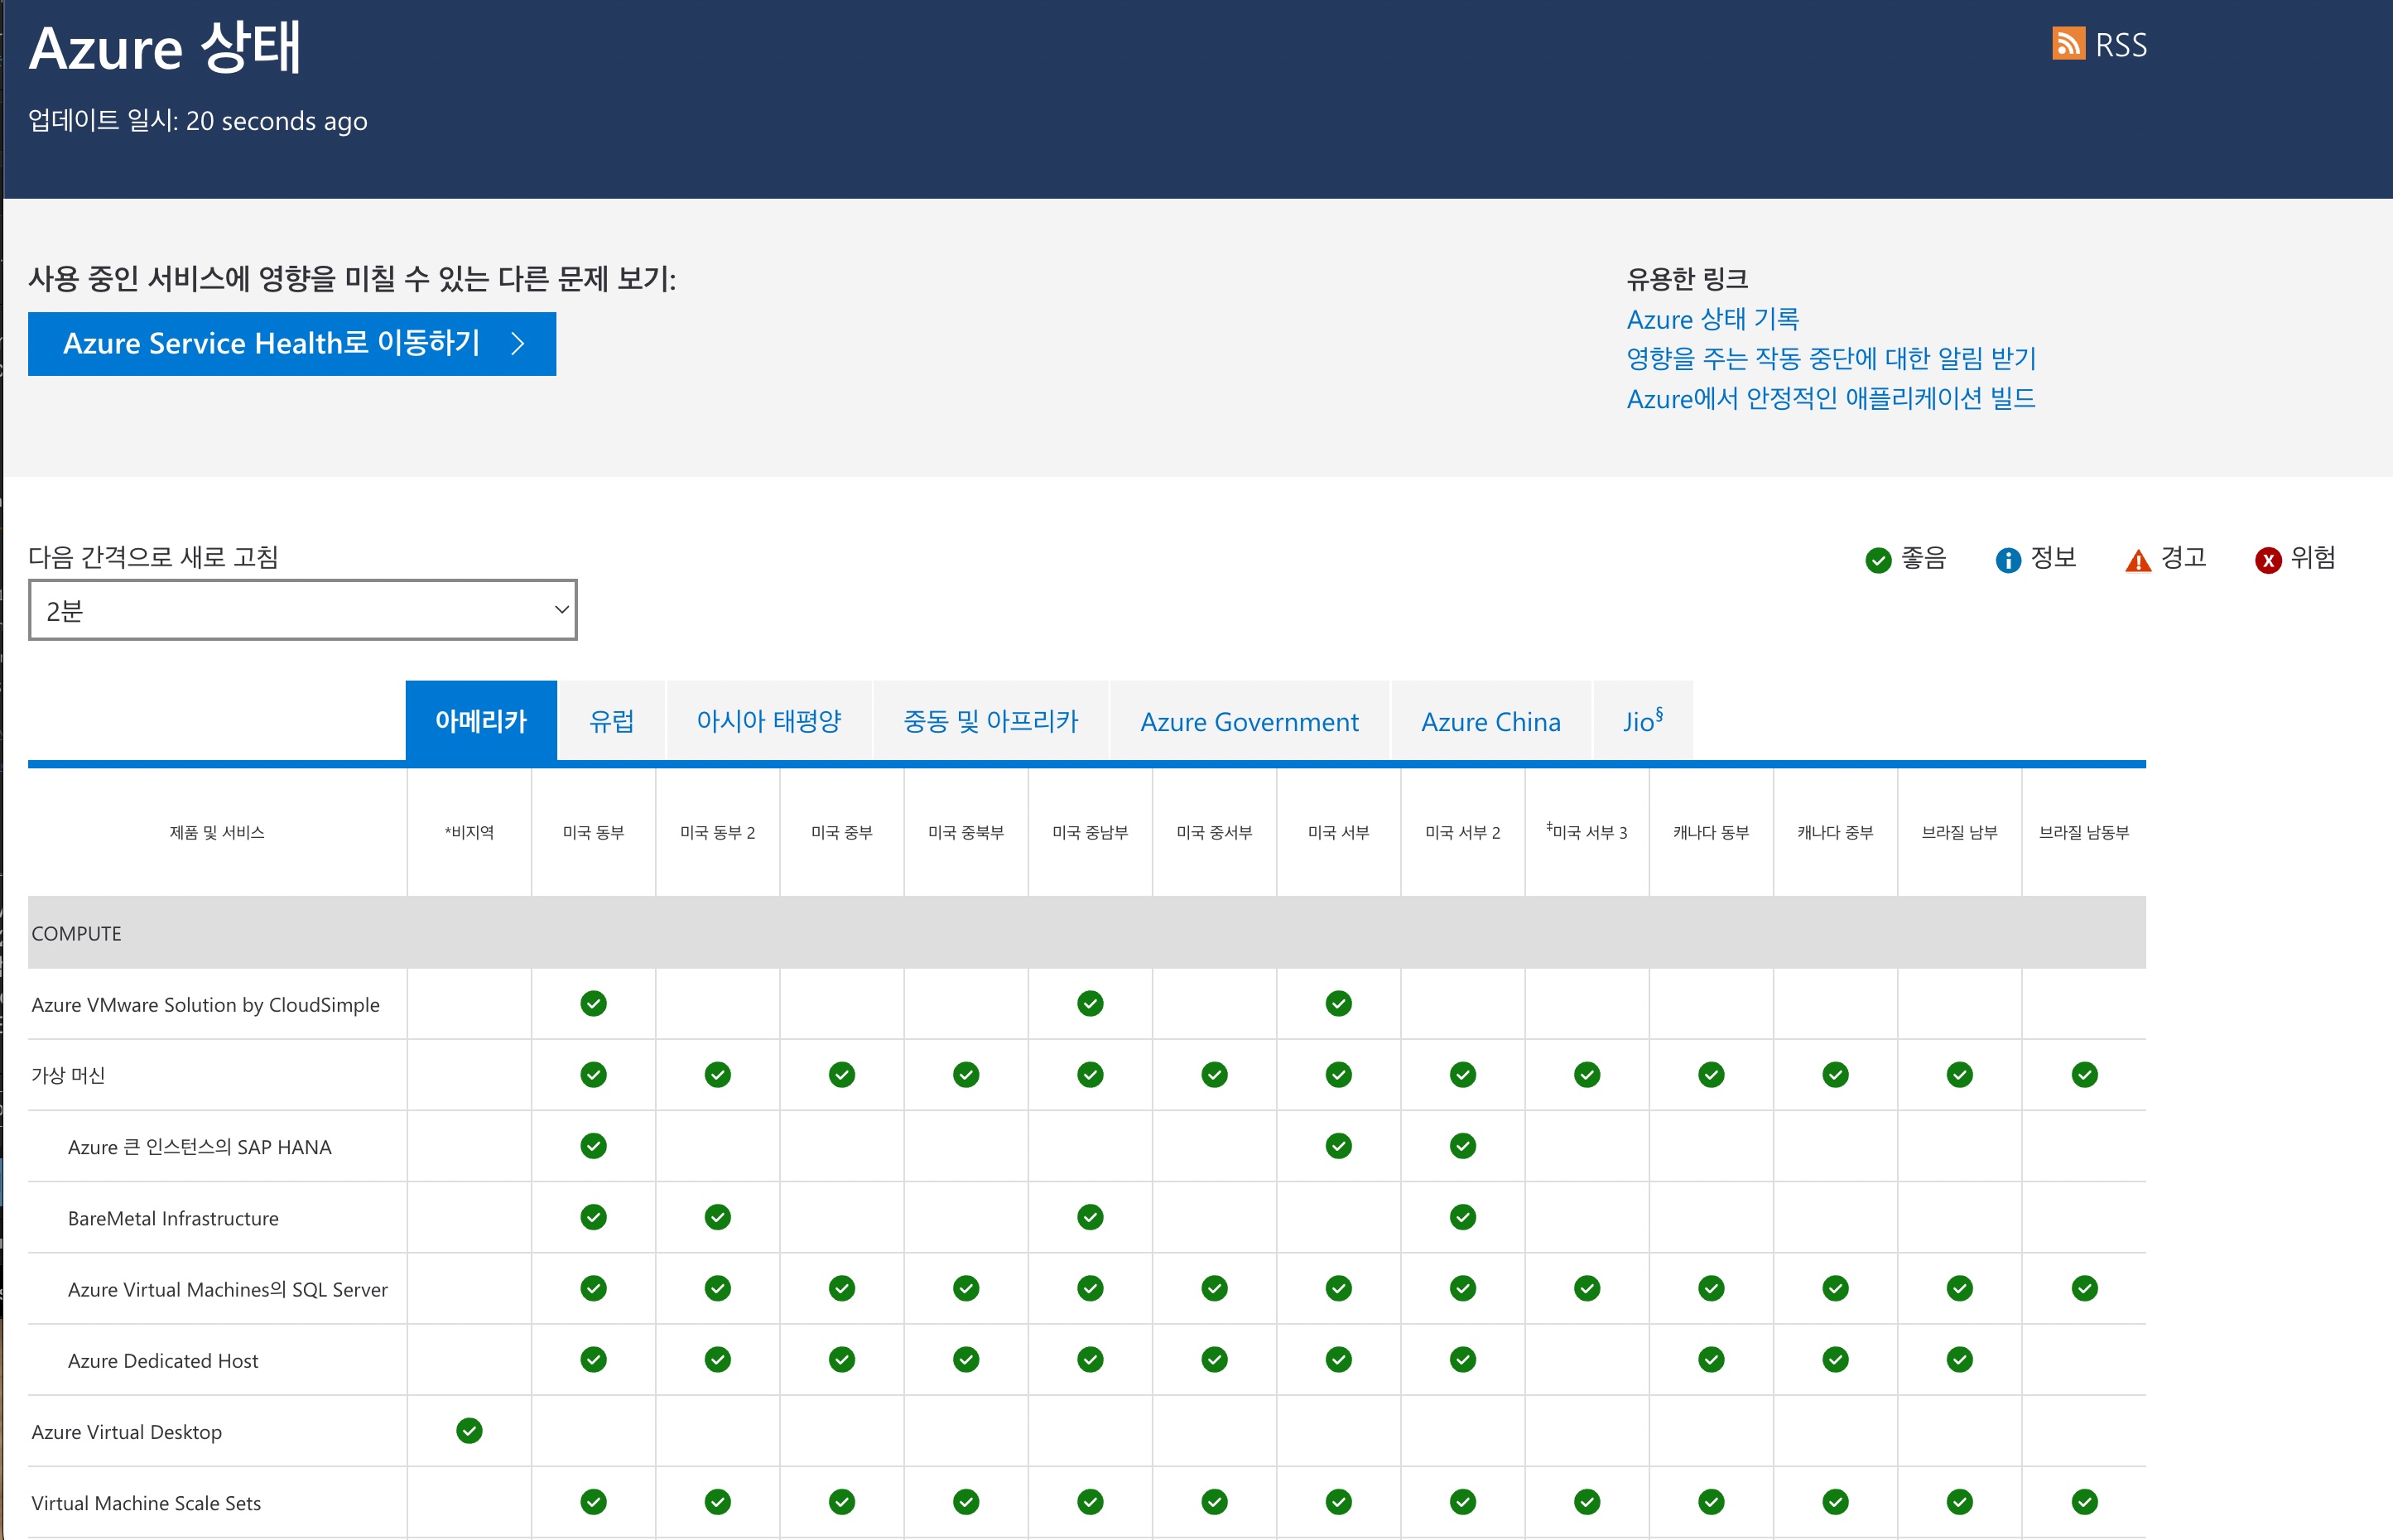Click BareMetal Infrastructure status in 미국 동부 2
Image resolution: width=2393 pixels, height=1540 pixels.
click(x=717, y=1216)
